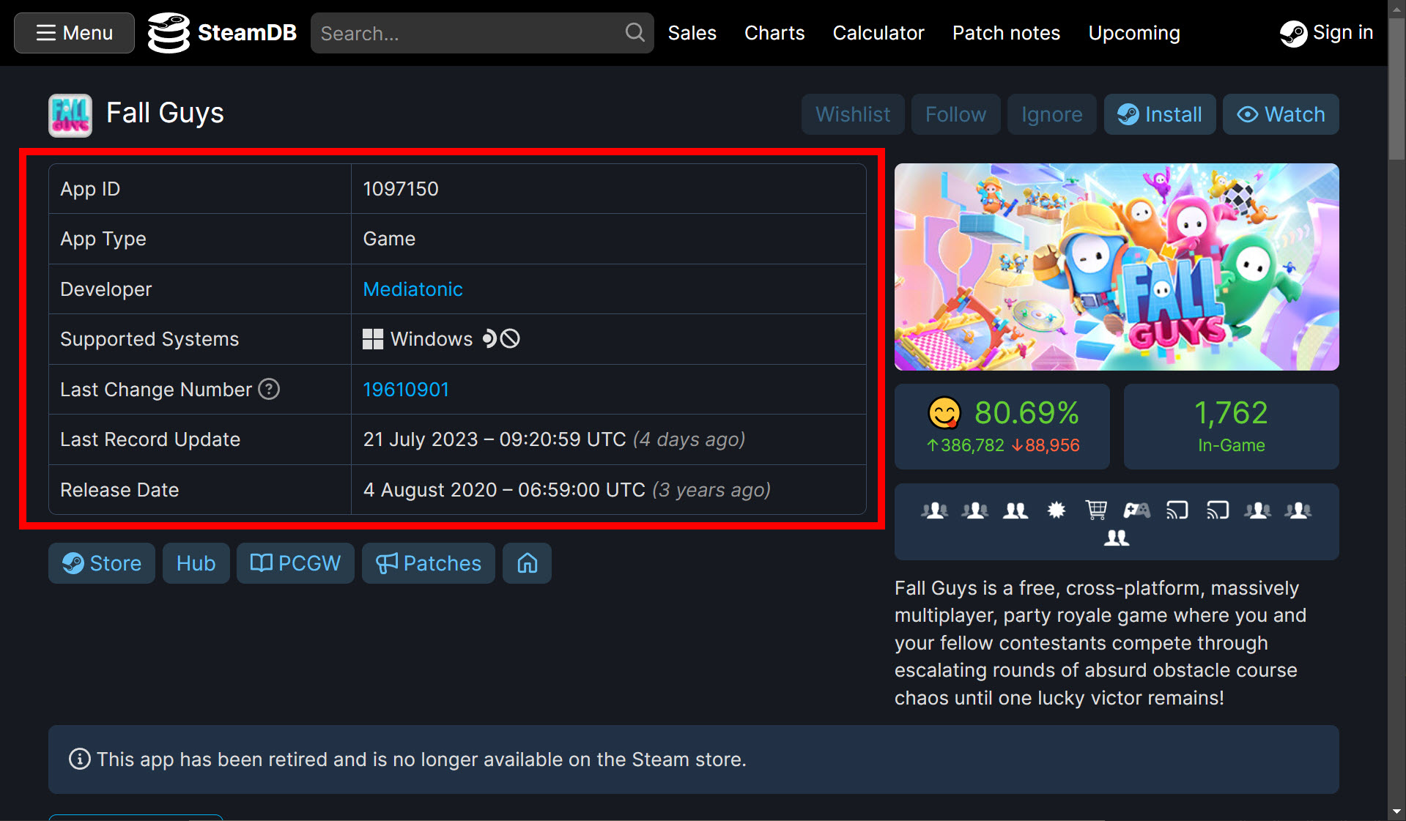1406x821 pixels.
Task: Click Sign in with Steam
Action: pyautogui.click(x=1326, y=33)
